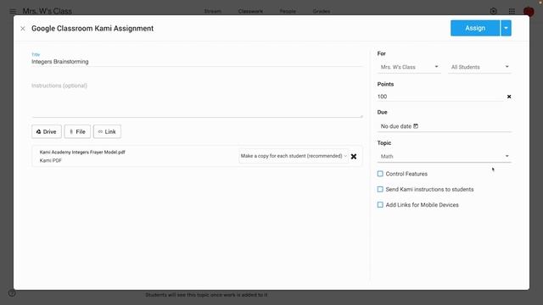Open the Classroom main menu hamburger icon
The height and width of the screenshot is (305, 543).
click(x=13, y=11)
